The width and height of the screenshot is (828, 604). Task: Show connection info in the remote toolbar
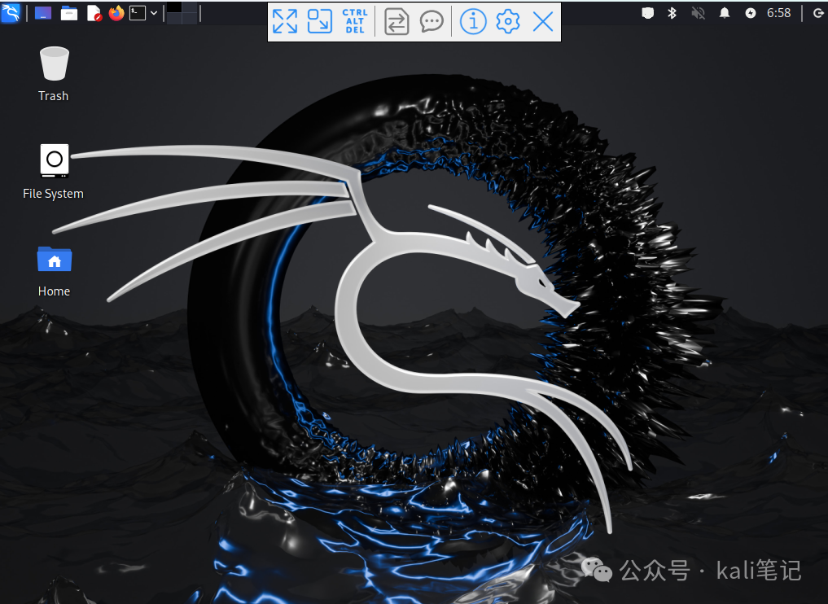[x=473, y=22]
